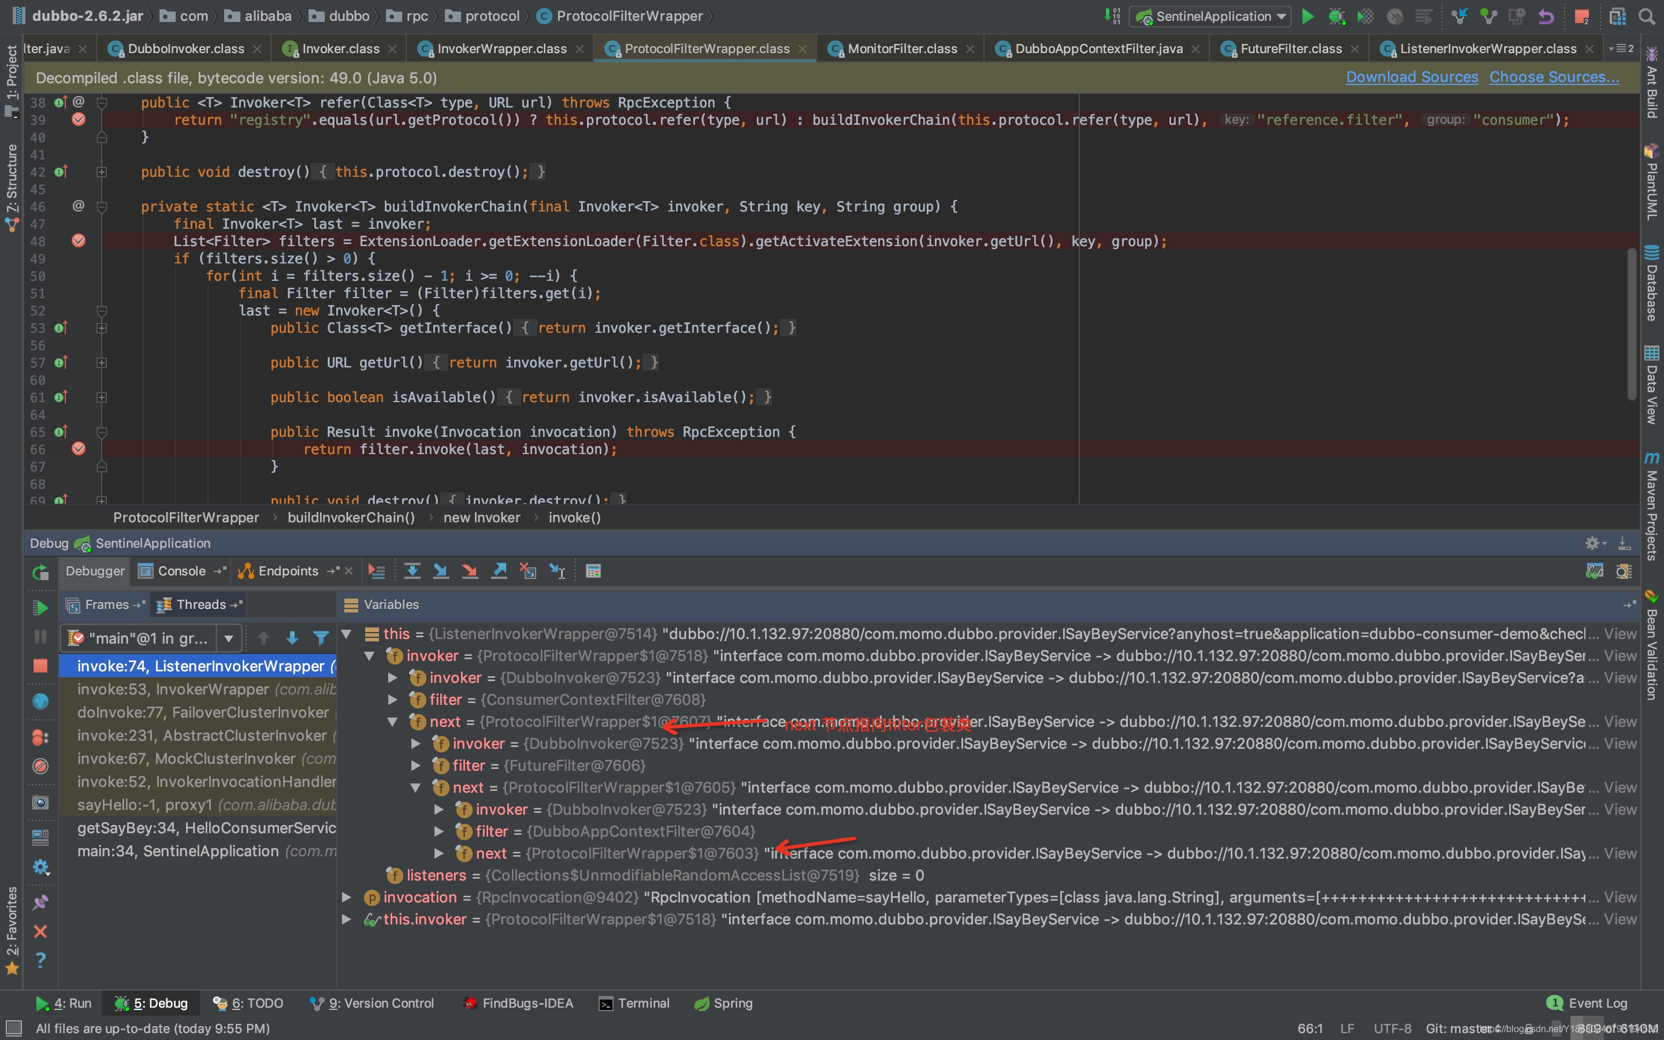Open Version Control tool window

pos(372,1003)
